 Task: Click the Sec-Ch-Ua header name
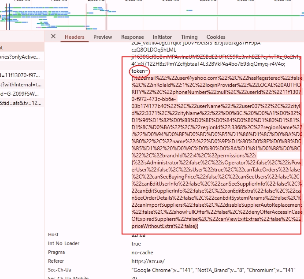tap(59, 269)
